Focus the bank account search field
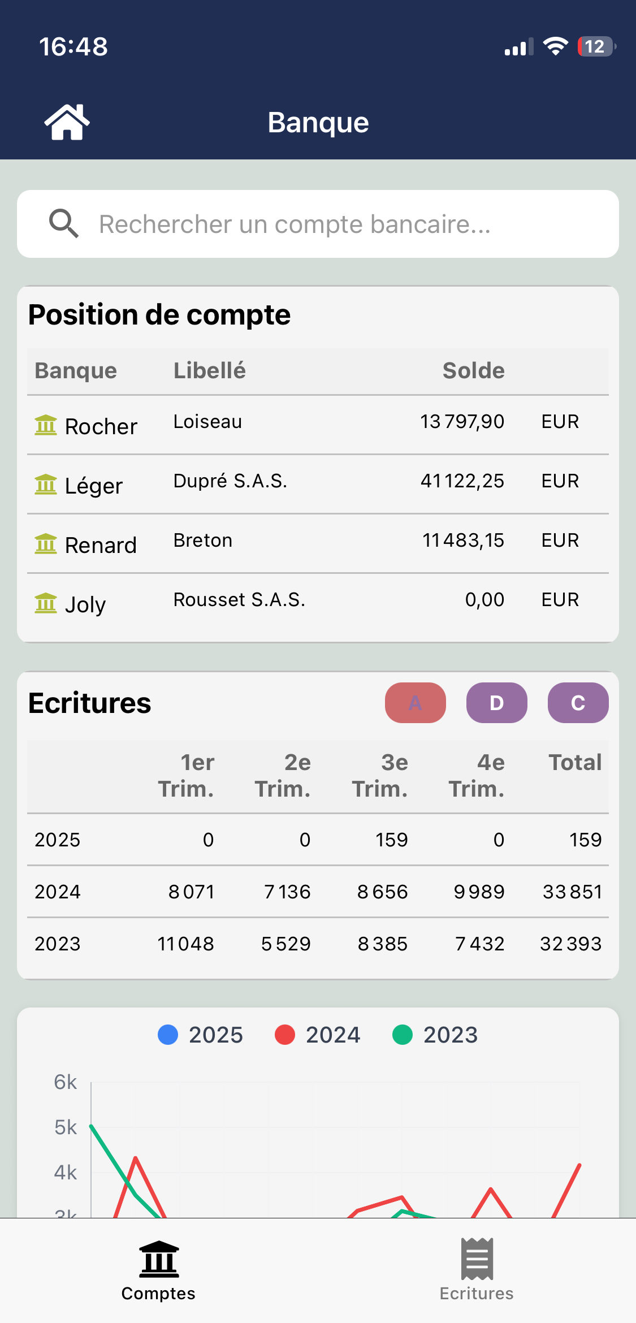Screen dimensions: 636x1323 (x=339, y=224)
